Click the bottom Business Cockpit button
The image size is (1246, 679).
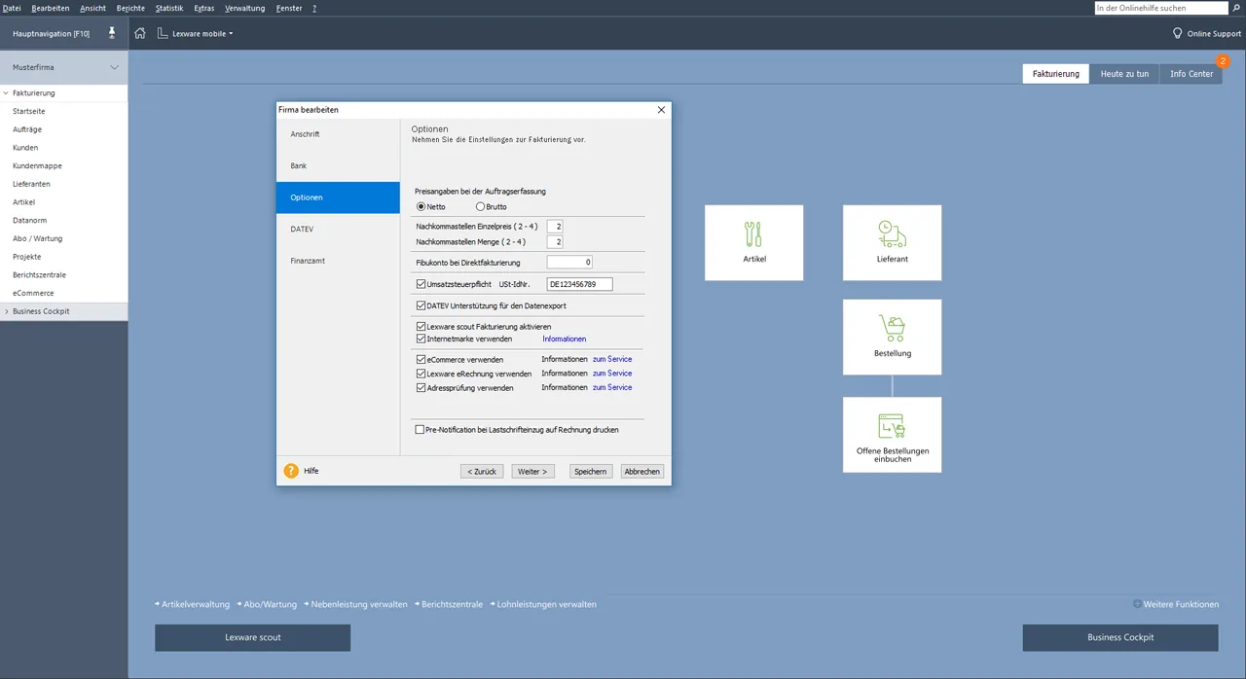pos(1120,637)
